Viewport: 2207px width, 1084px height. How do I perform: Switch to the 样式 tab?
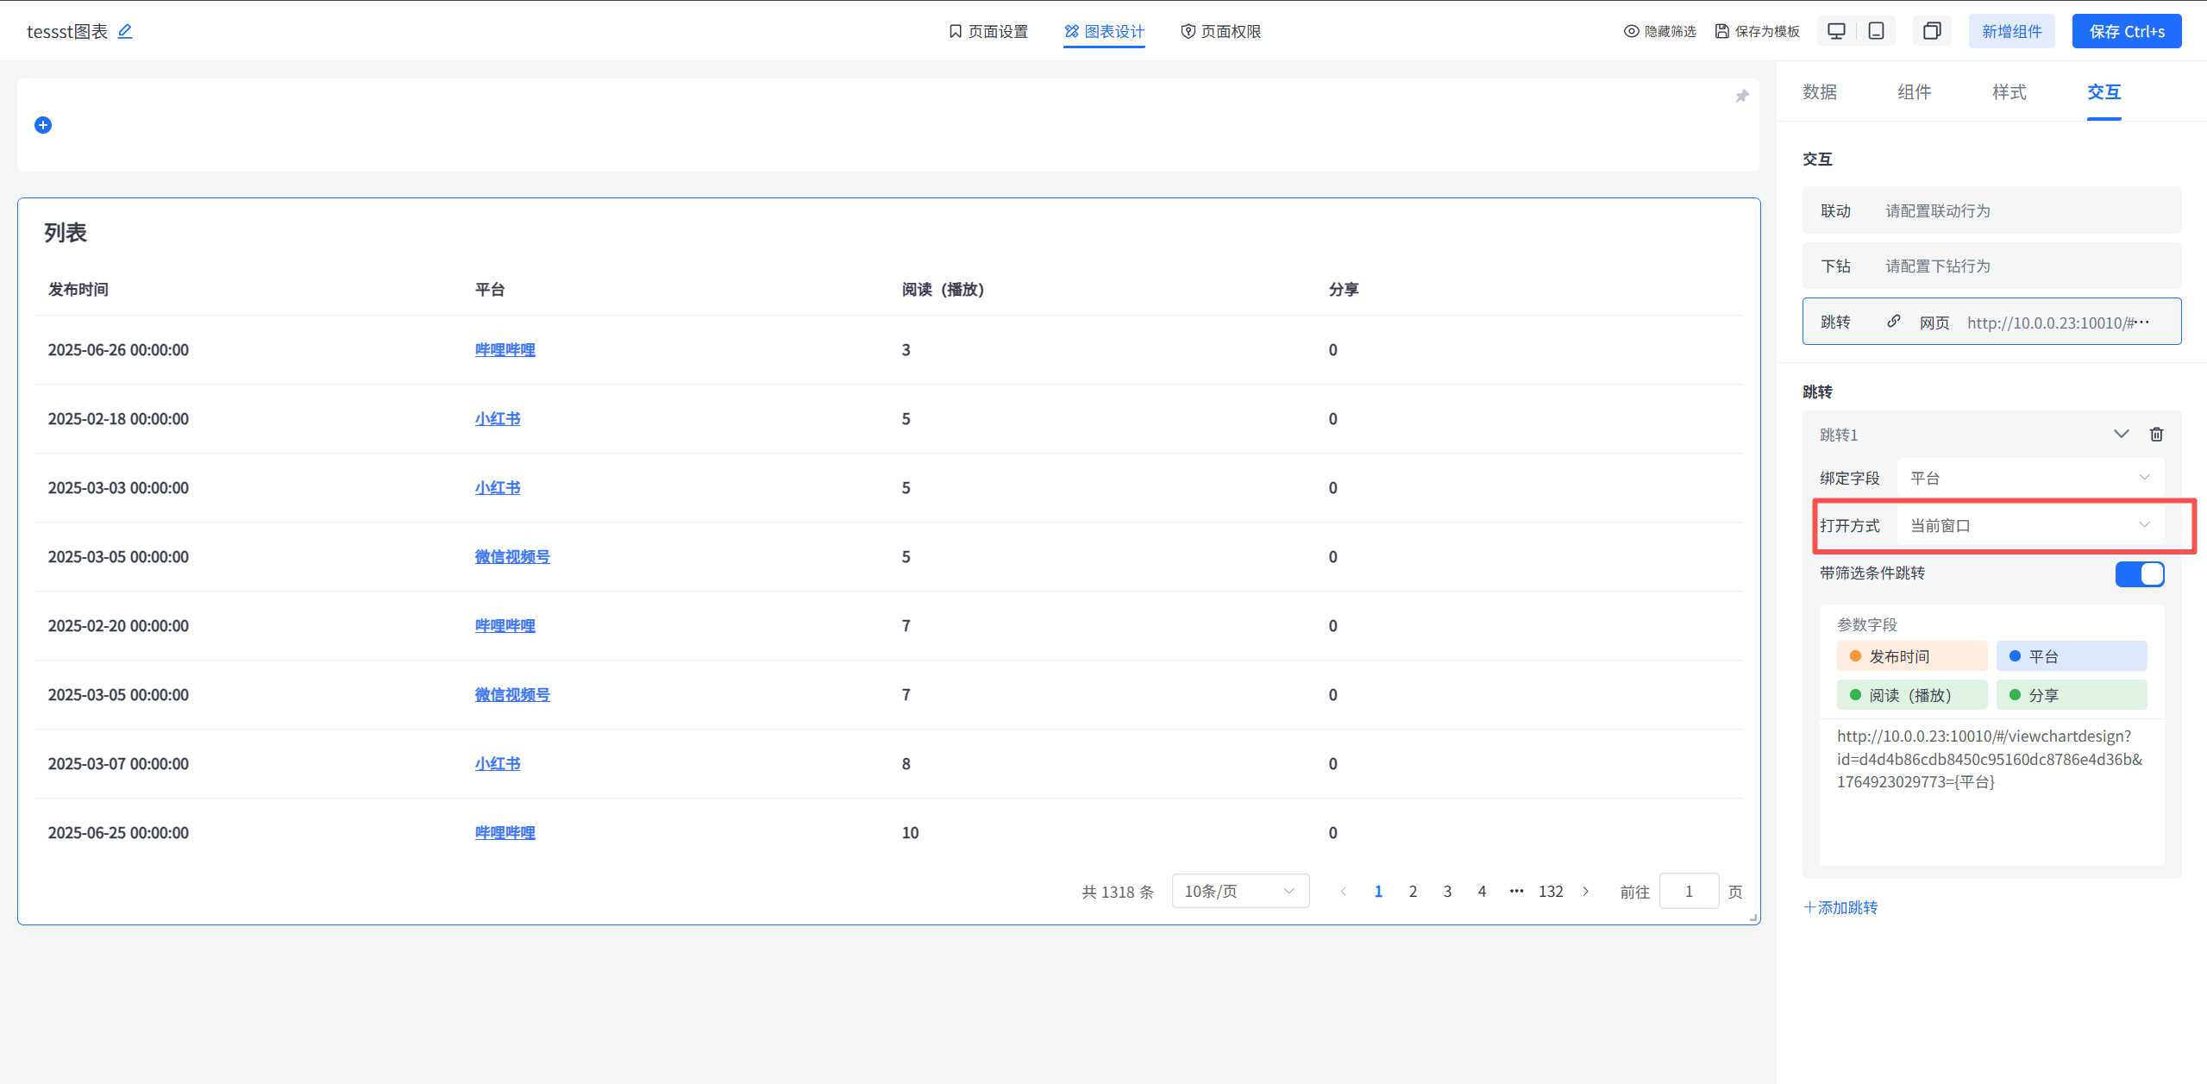click(x=2009, y=92)
